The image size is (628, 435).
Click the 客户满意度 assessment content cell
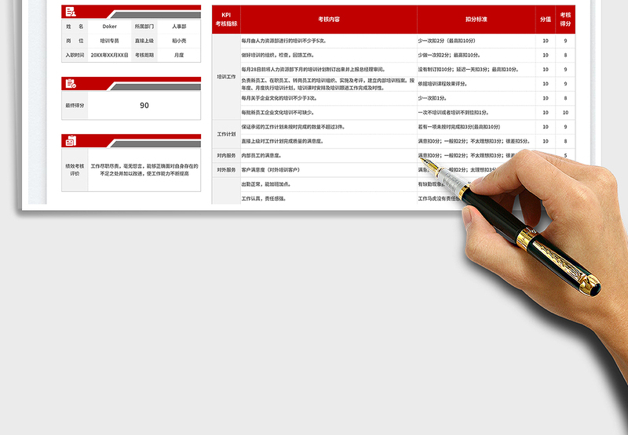329,169
